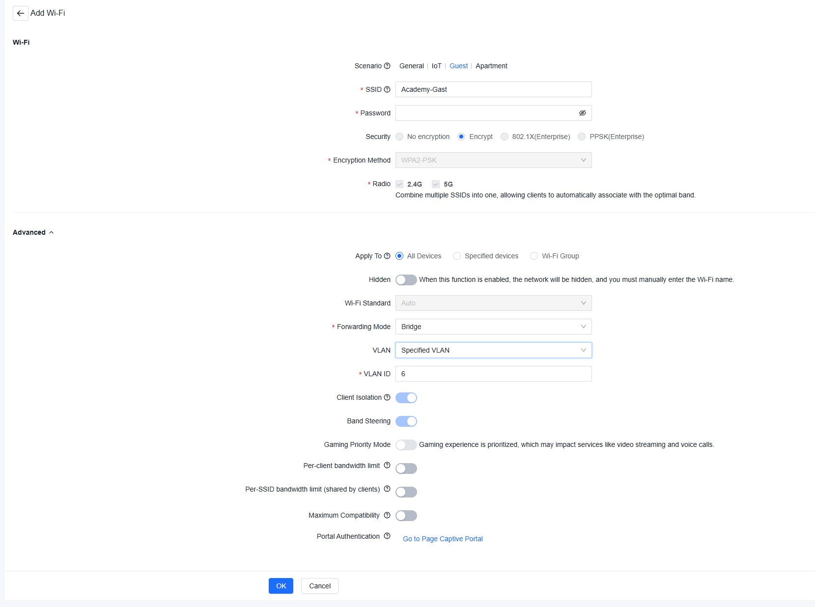This screenshot has width=815, height=607.
Task: Choose the Encrypt security option
Action: (x=461, y=137)
